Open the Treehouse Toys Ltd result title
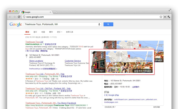The width and height of the screenshot is (178, 109). 34,42
